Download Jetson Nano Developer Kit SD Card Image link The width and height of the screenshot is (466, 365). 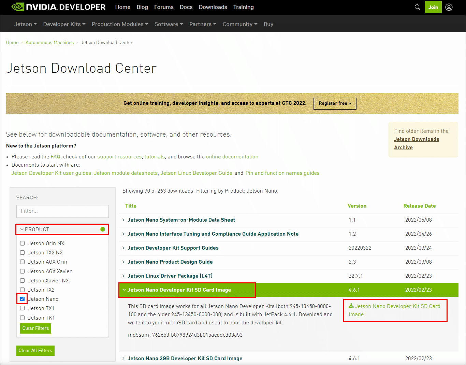coord(394,310)
